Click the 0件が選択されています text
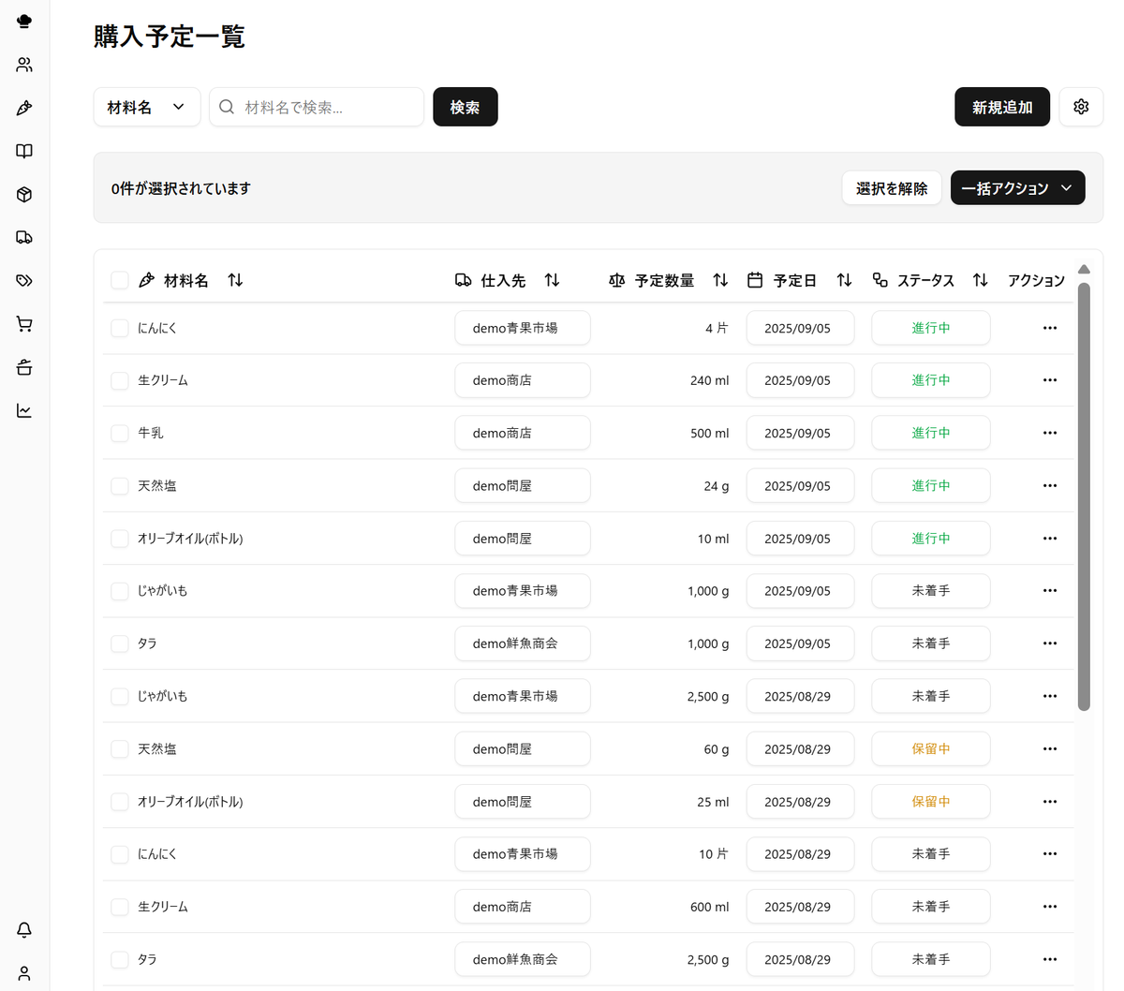The width and height of the screenshot is (1124, 991). [181, 188]
